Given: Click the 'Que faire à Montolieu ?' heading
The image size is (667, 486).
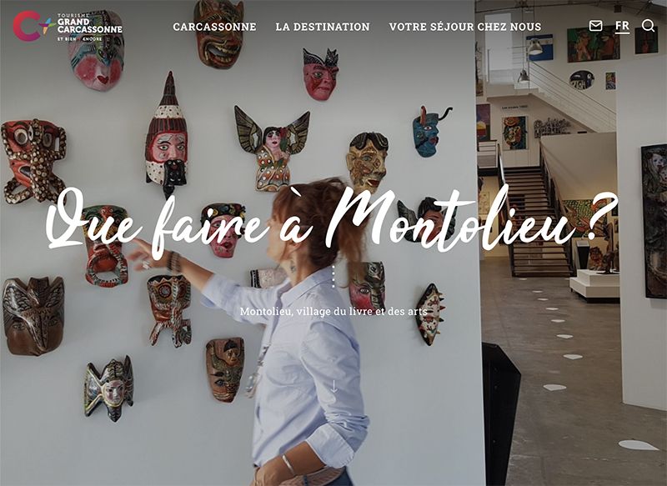Looking at the screenshot, I should [332, 222].
